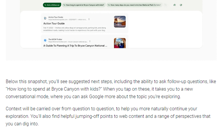Open 'A Guide To Planning A Trip To Bryce Canyon' link

pos(75,46)
